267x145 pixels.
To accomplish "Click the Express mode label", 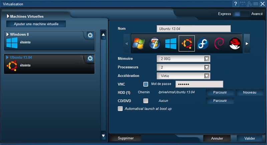I will (224, 14).
